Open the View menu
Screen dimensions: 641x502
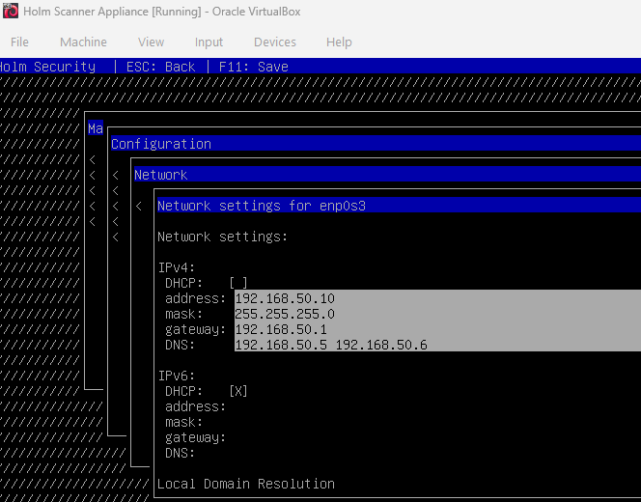(x=151, y=42)
